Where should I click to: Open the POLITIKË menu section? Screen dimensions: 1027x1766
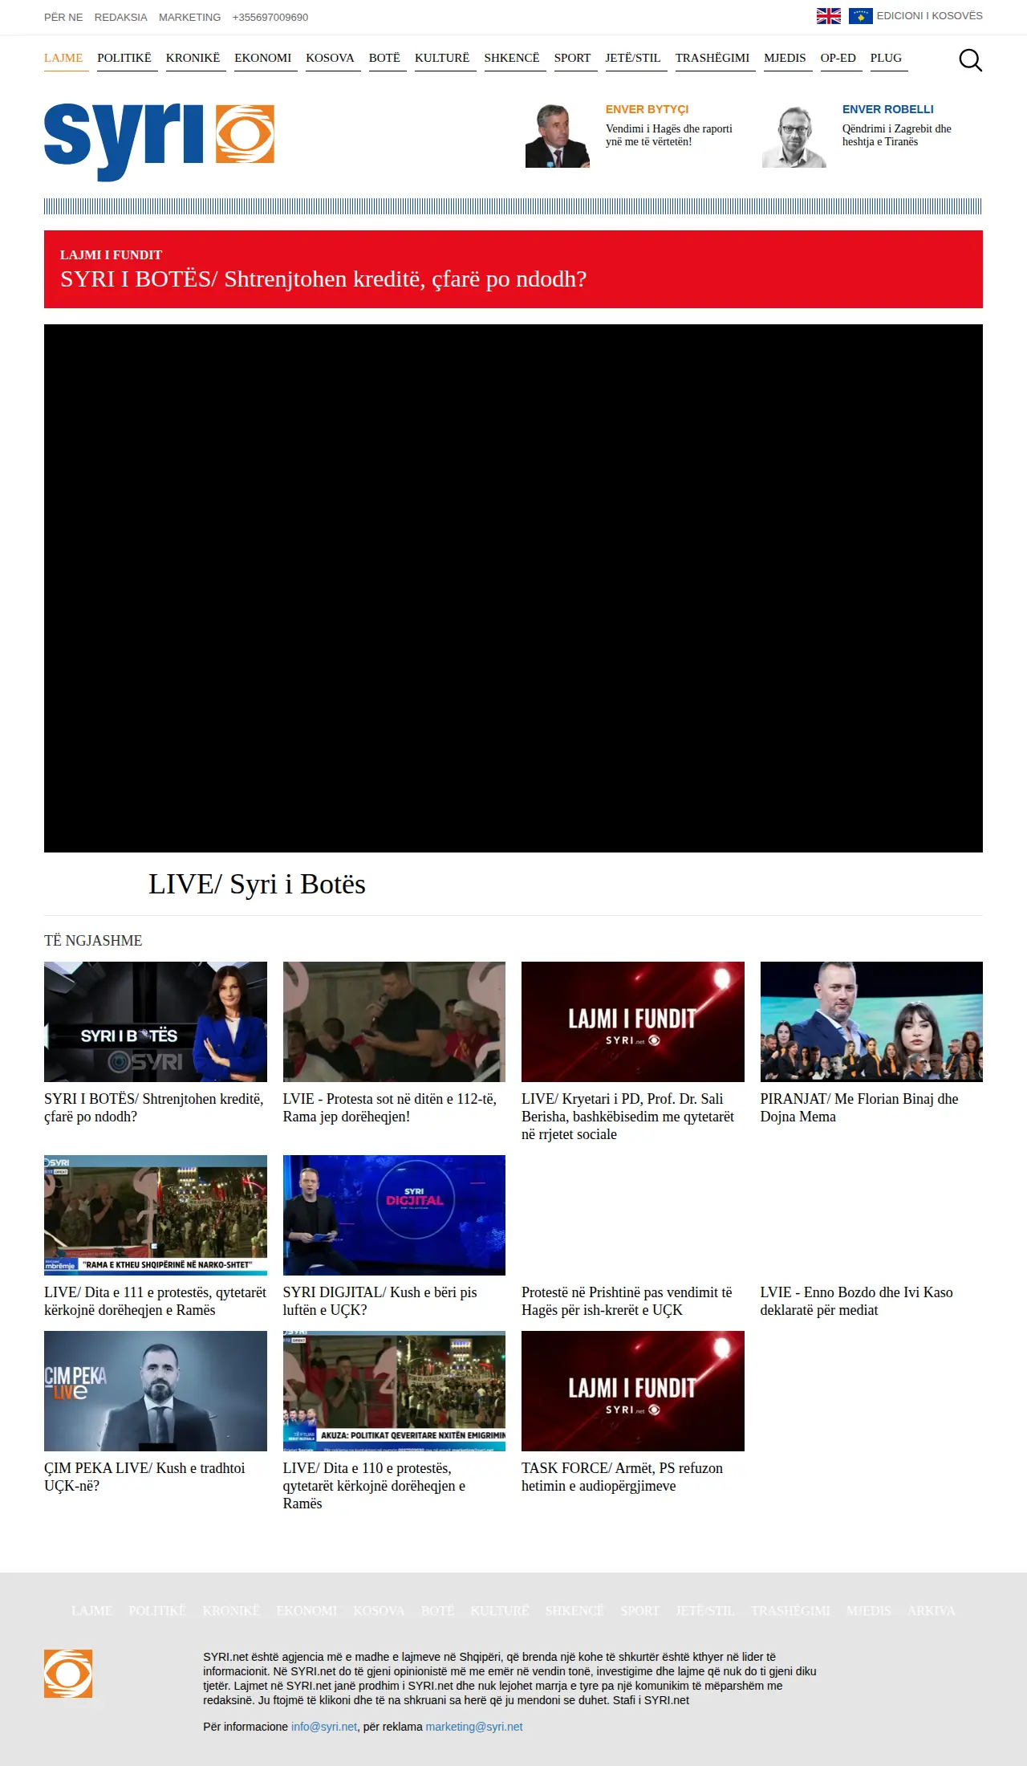124,58
